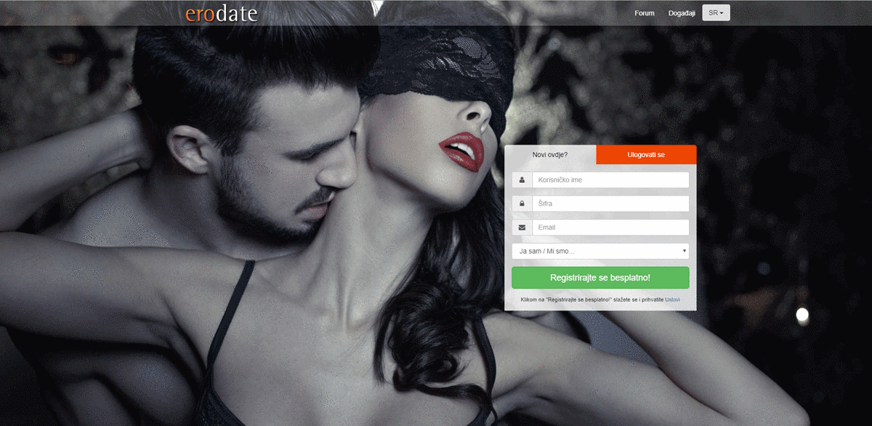
Task: Open the 'Ja sam / Mi smo...' selector
Action: [x=600, y=251]
